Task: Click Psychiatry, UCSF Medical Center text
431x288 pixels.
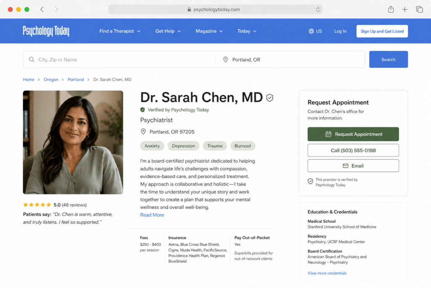Action: (x=336, y=242)
